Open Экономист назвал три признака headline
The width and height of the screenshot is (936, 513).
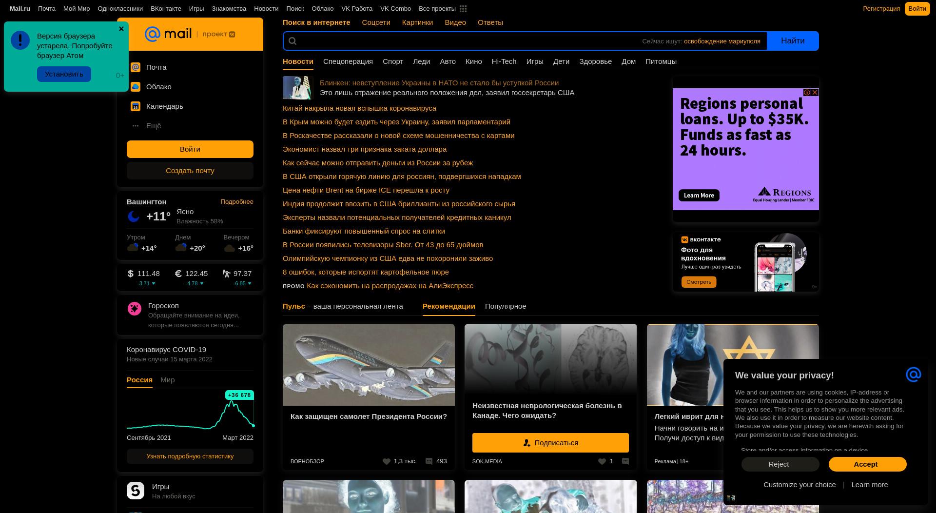click(x=365, y=149)
